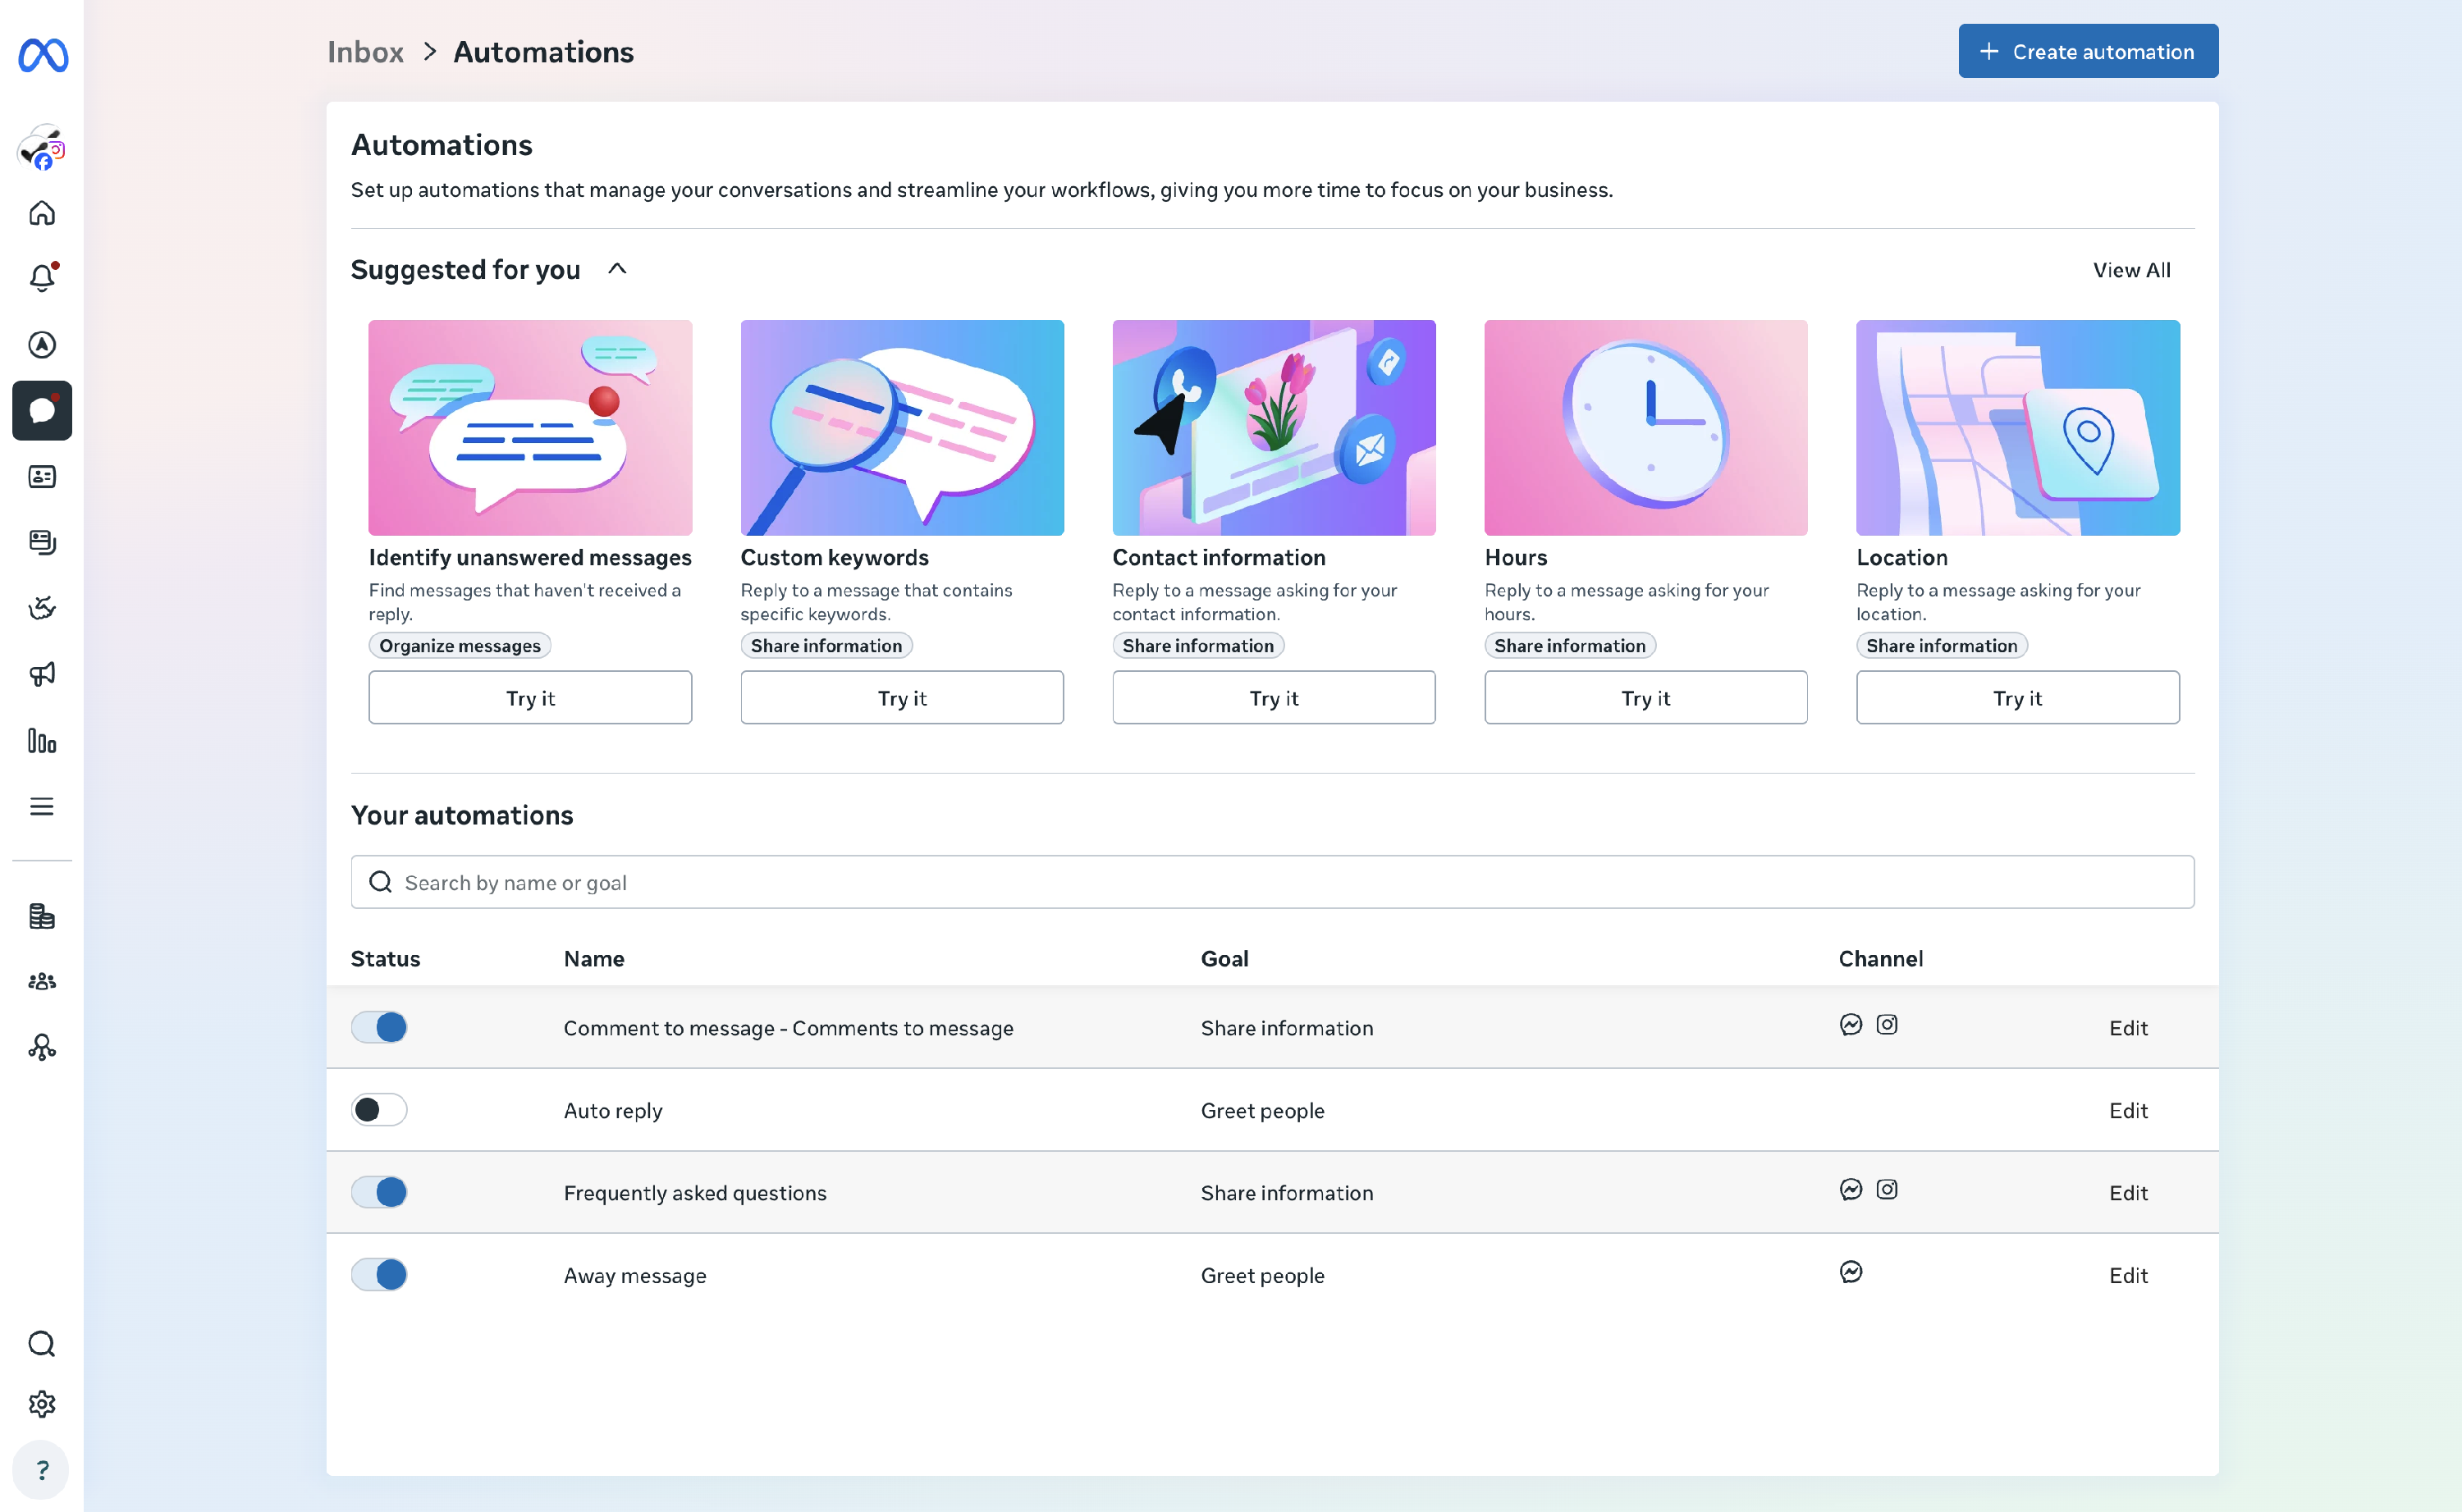Open Identify unanswered messages thumbnail
The height and width of the screenshot is (1512, 2462).
[530, 428]
